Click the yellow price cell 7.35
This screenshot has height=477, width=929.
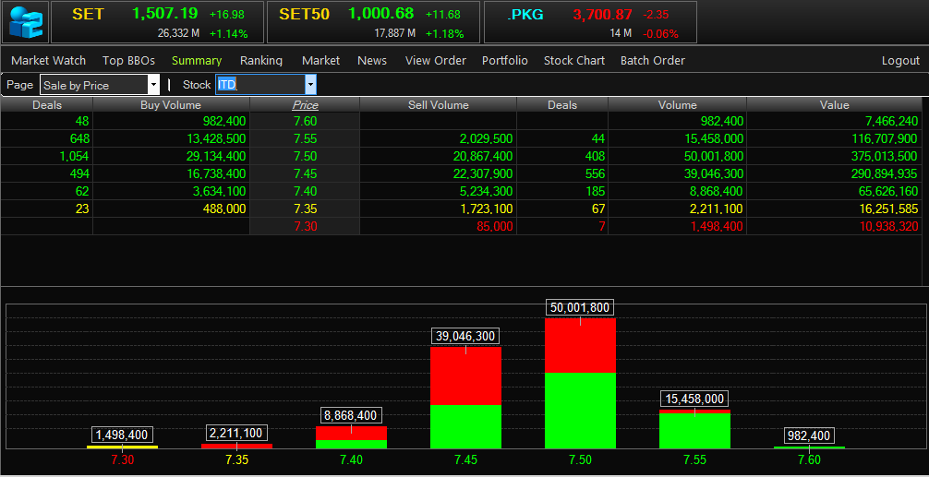[x=305, y=209]
